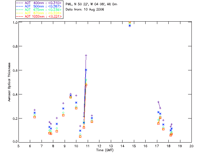
Task: Click the Aerosol Optical Thickness axis label
Action: point(9,82)
